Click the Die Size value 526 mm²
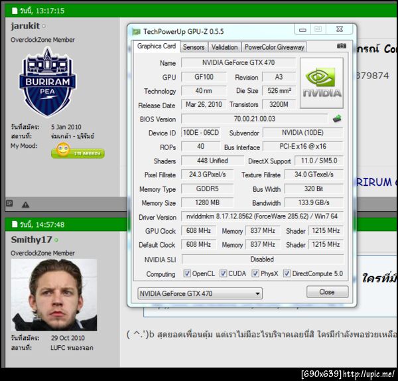 [279, 91]
